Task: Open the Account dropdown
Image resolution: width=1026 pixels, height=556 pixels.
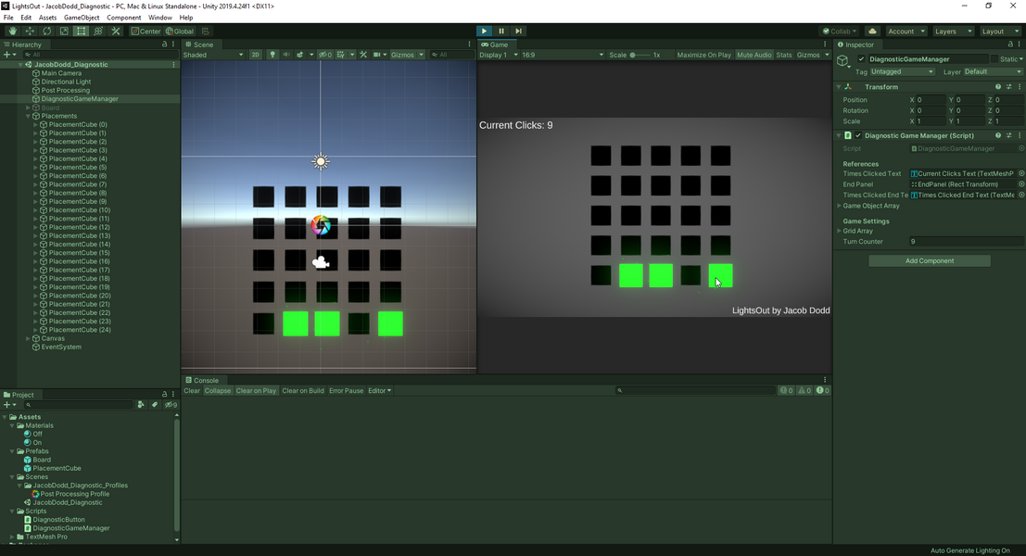Action: (906, 31)
